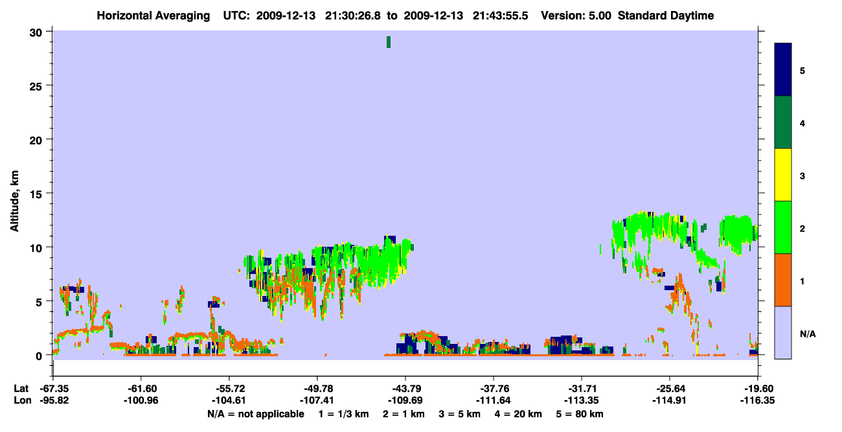842x432 pixels.
Task: Click the latitude label -19.60
Action: pos(758,389)
